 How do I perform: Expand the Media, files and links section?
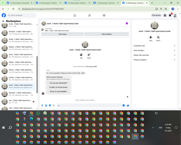[x=155, y=55]
